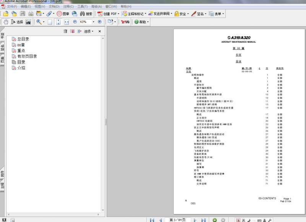Expand the 安全 security dropdown
This screenshot has width=306, height=222.
pos(188,14)
